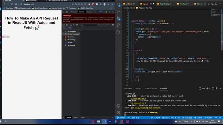
Task: Open the ScrollTrigger Demos bookmark
Action: point(40,8)
